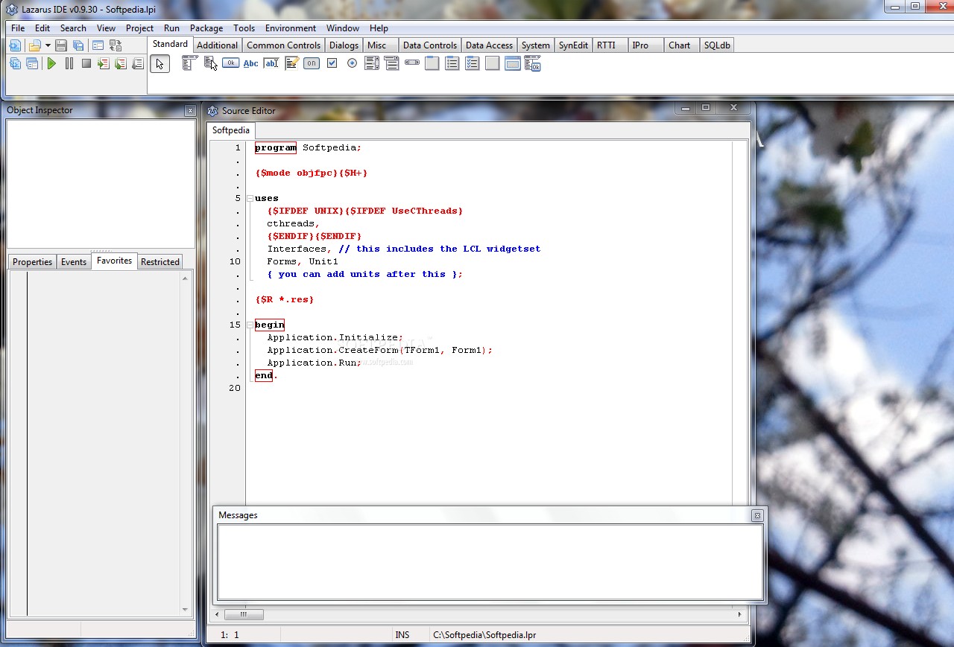Screen dimensions: 954x647
Task: Click the 'Application.Initialize;' code line
Action: click(x=335, y=338)
